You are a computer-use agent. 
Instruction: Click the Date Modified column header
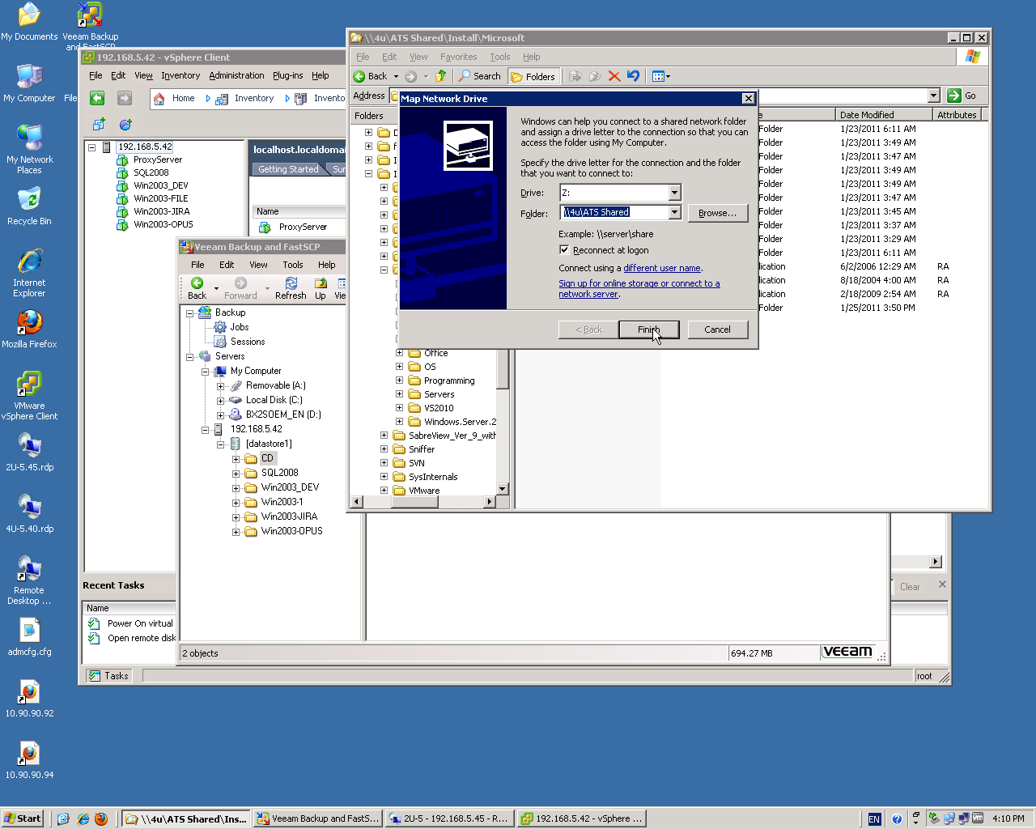coord(884,115)
